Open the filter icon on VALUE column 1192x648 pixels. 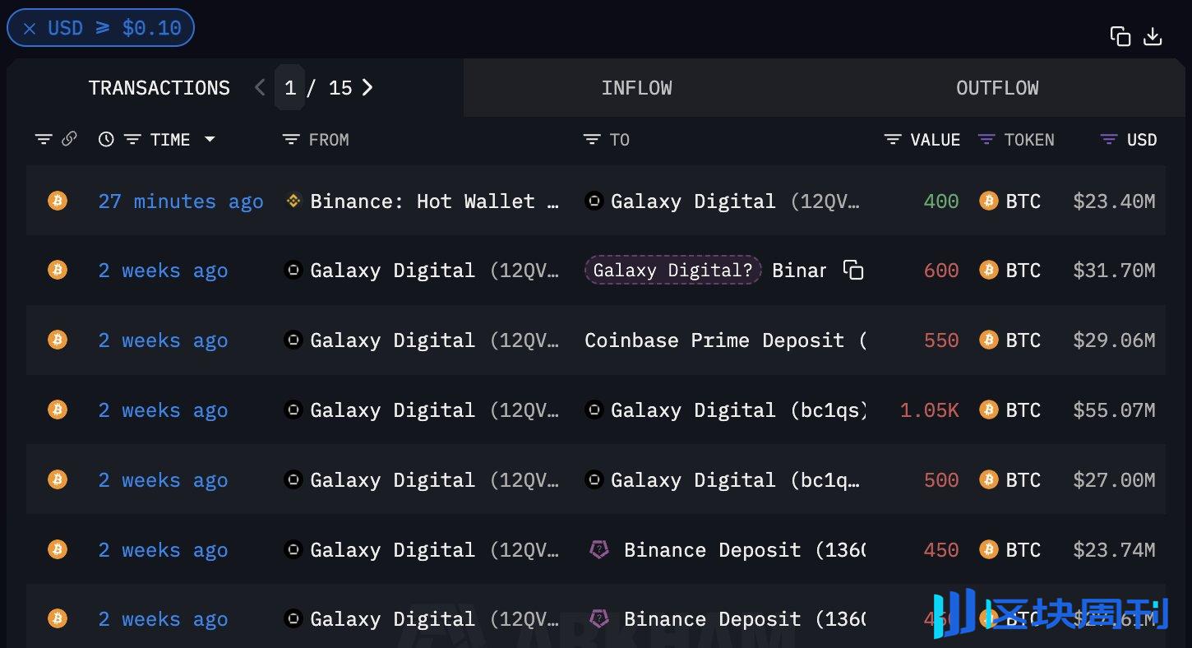coord(893,139)
